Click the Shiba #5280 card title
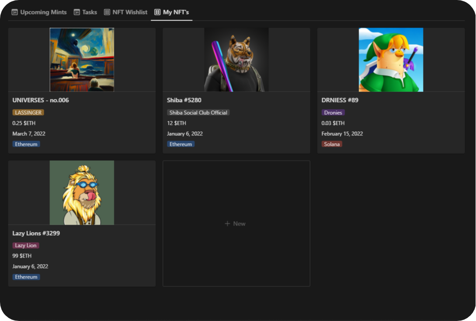 [x=184, y=100]
